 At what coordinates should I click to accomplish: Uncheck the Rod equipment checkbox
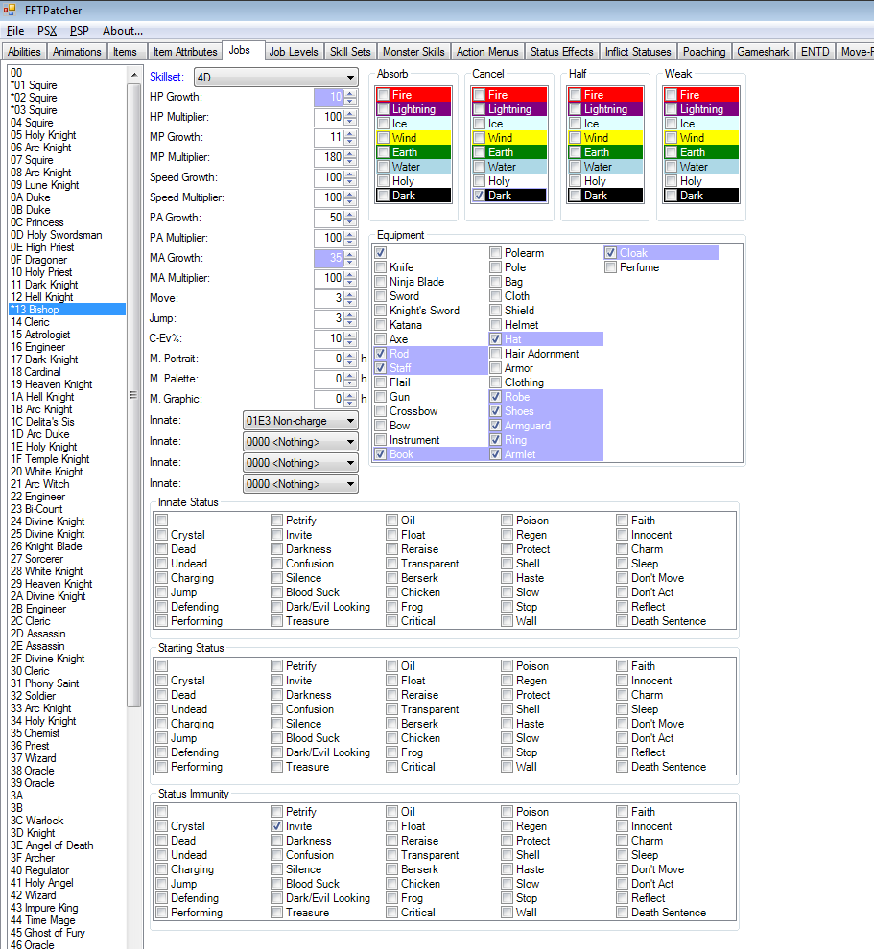380,354
